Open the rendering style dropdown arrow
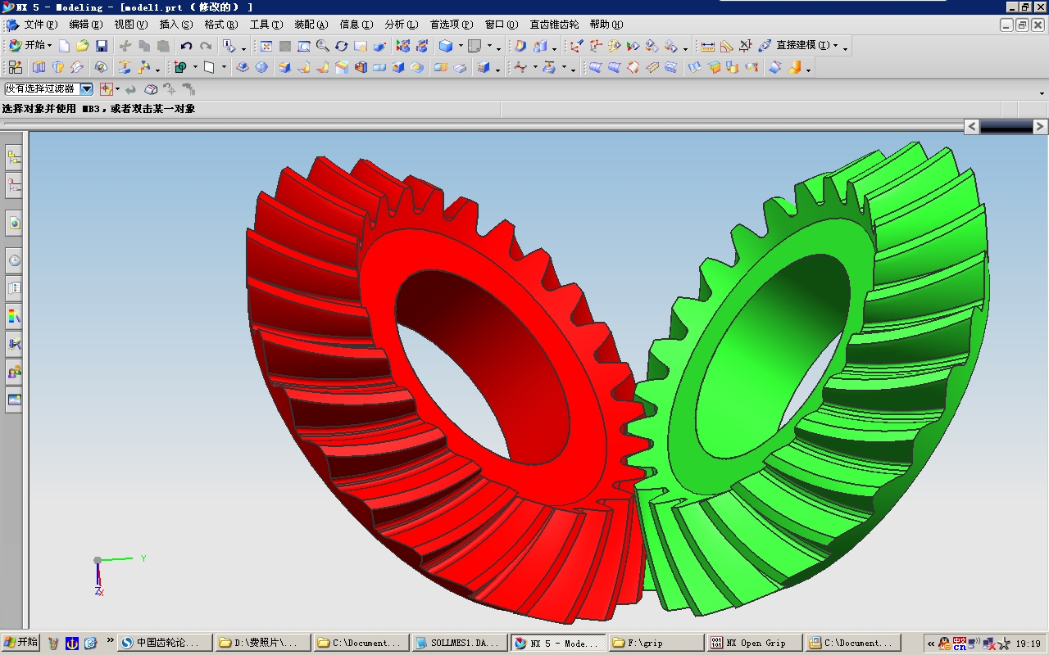 (461, 46)
